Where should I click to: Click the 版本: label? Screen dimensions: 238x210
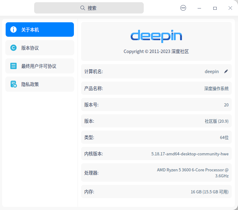coord(89,121)
